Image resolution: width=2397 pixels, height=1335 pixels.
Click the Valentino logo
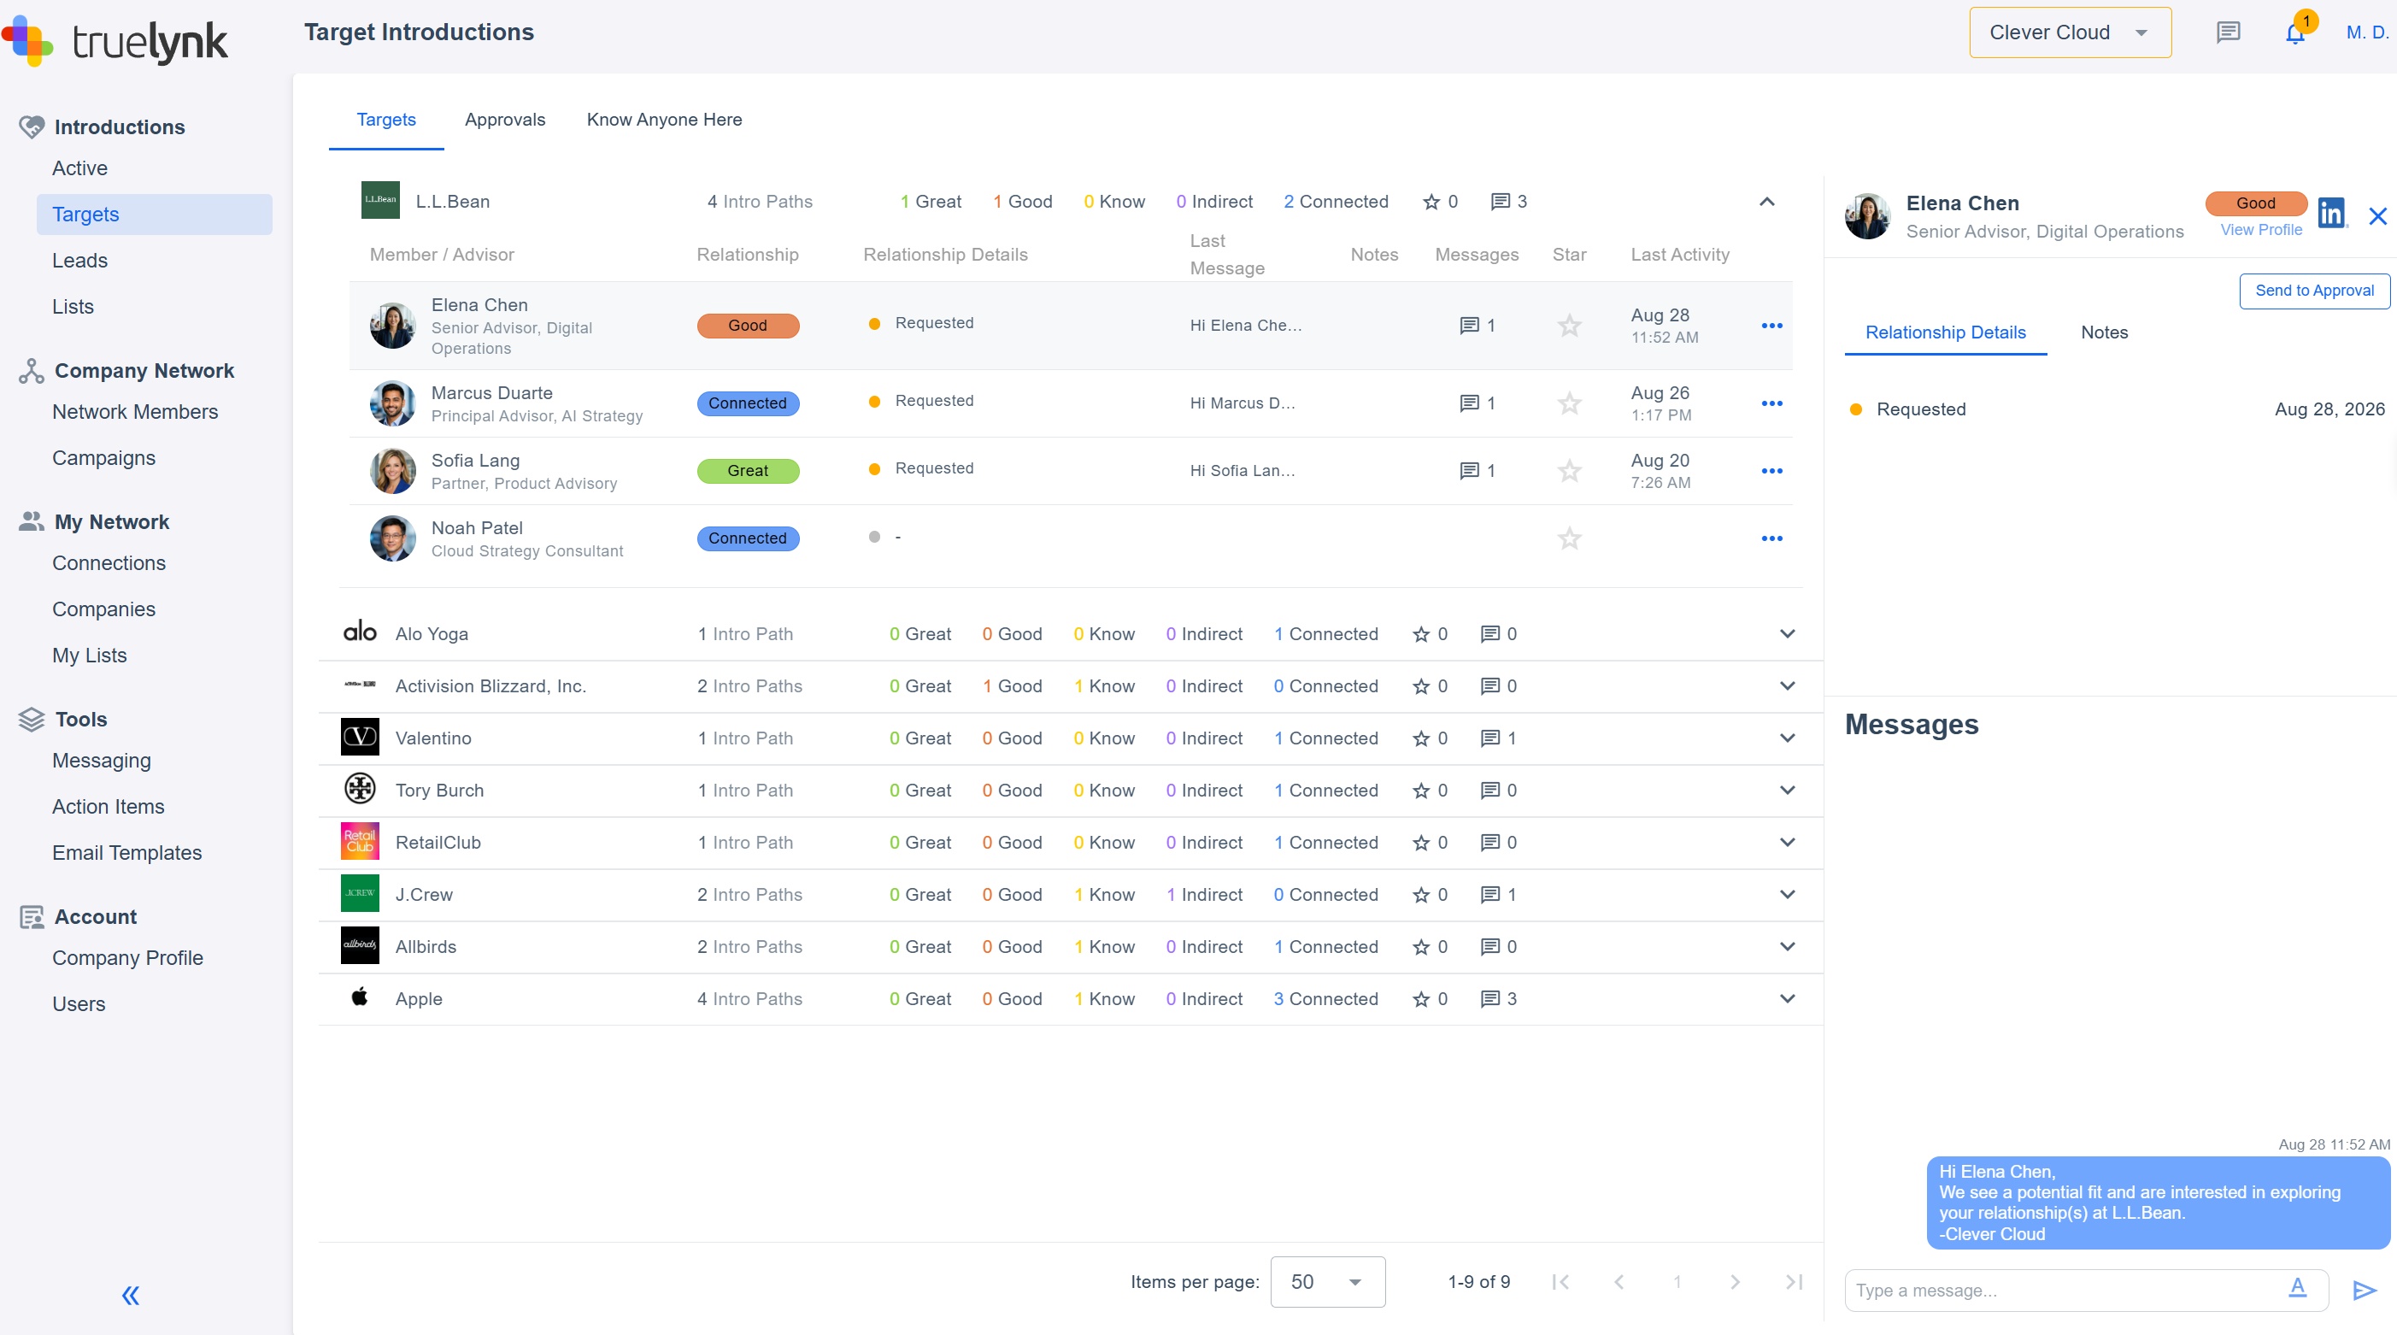360,738
